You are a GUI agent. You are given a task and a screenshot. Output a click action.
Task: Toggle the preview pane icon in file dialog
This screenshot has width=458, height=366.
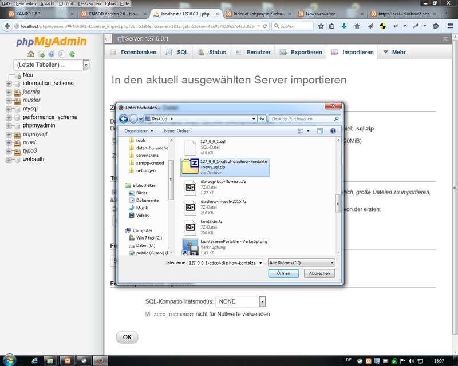[x=321, y=131]
